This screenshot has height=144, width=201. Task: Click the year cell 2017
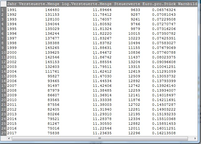pyautogui.click(x=12, y=133)
